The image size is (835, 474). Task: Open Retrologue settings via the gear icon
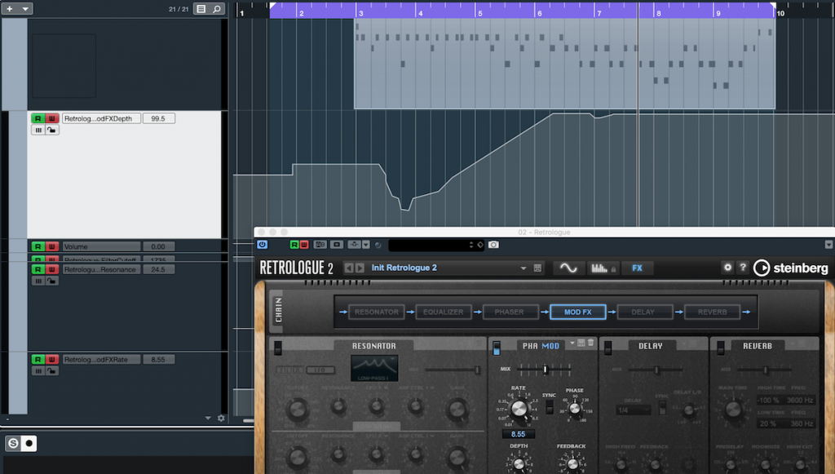(728, 268)
